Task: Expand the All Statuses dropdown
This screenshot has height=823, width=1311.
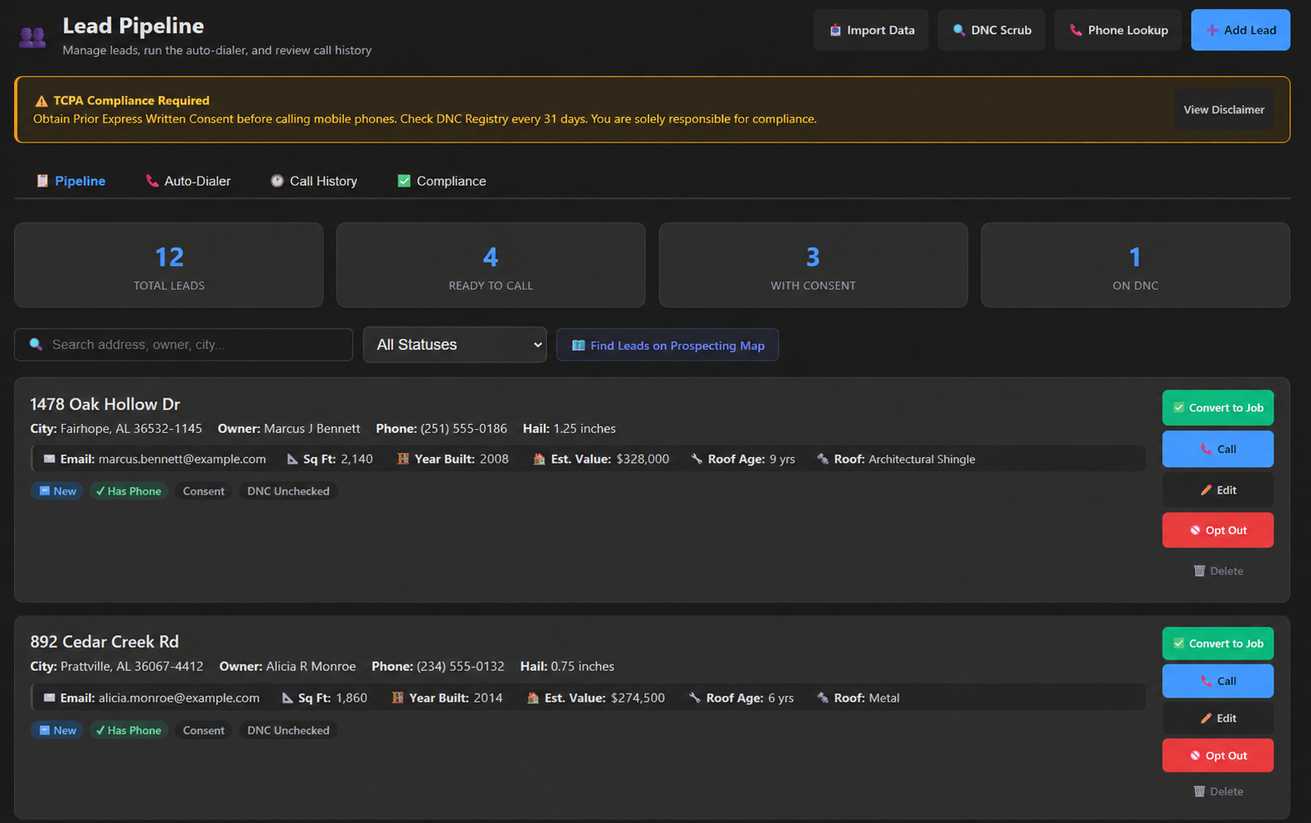Action: [x=455, y=344]
